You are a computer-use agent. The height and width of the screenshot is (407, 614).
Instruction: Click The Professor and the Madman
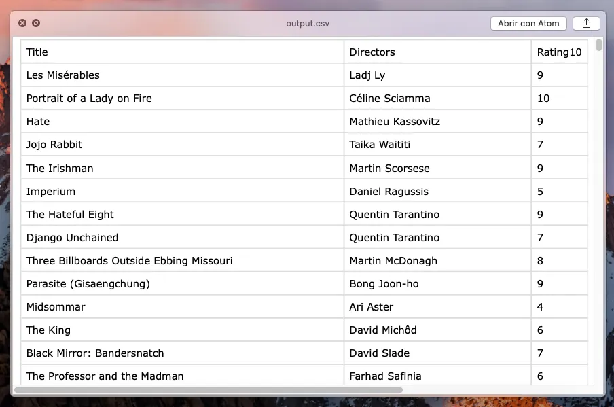(183, 375)
